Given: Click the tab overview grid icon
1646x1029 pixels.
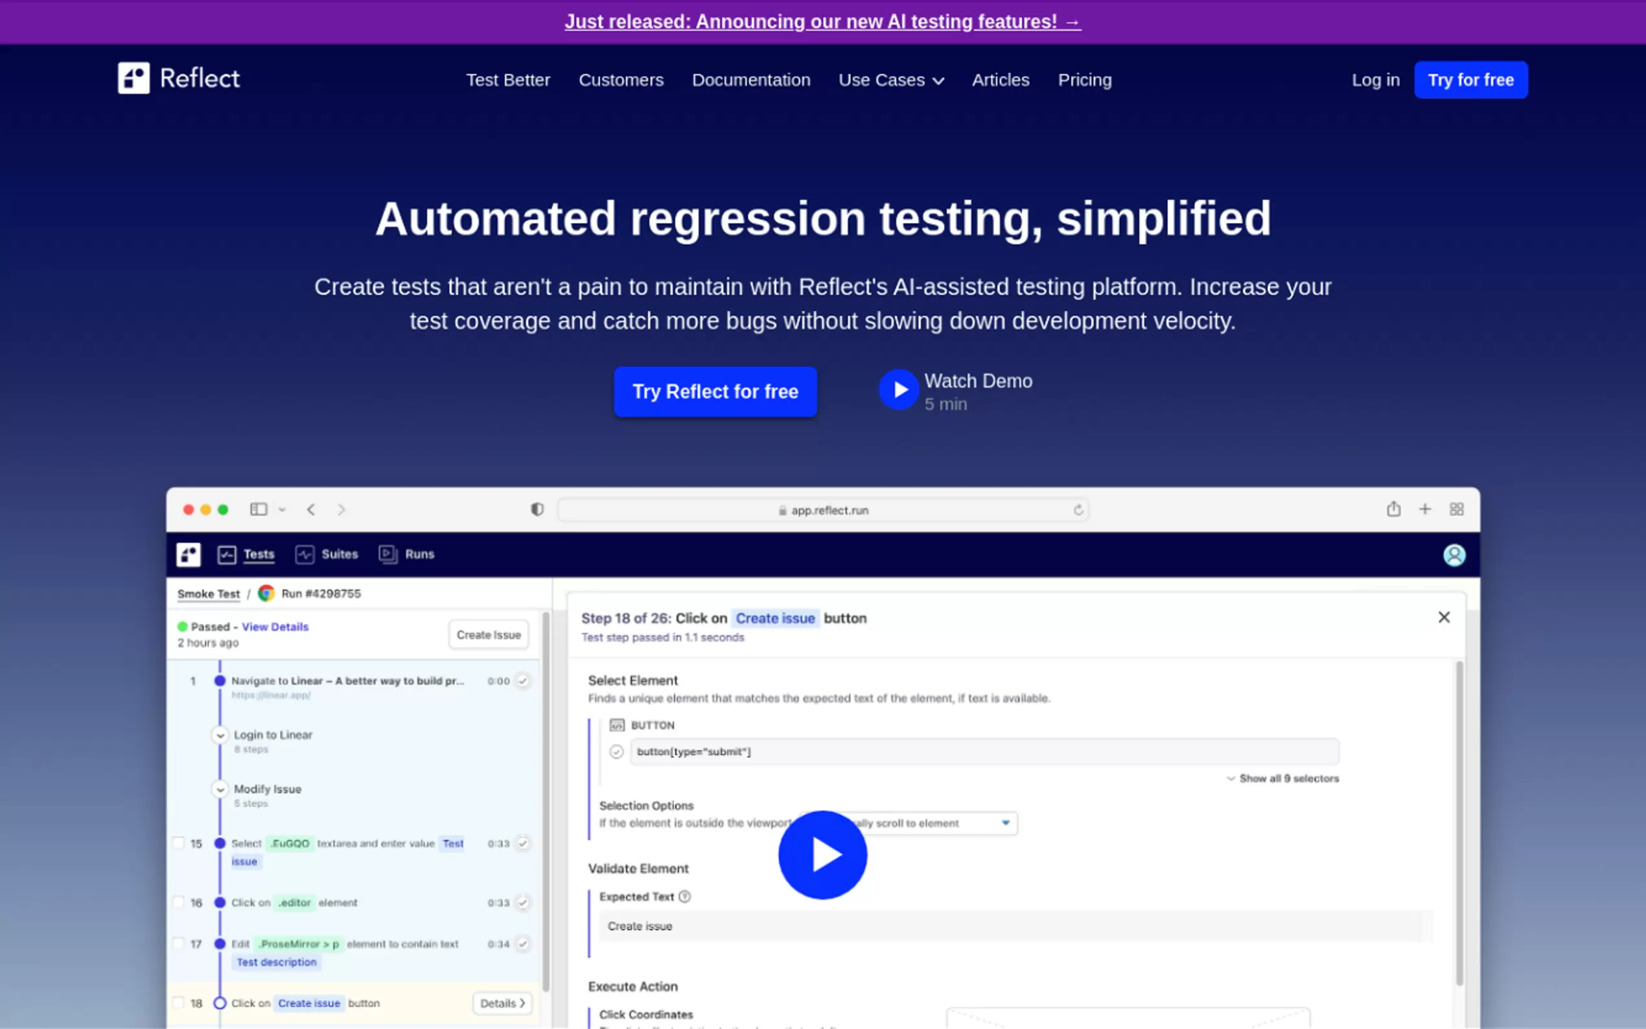Looking at the screenshot, I should tap(1456, 509).
